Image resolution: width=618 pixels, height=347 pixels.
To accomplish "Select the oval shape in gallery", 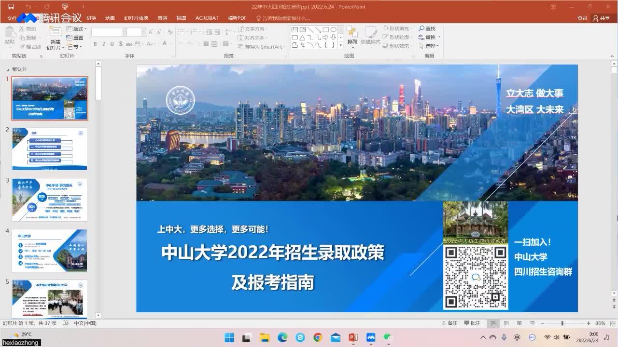I will point(333,29).
